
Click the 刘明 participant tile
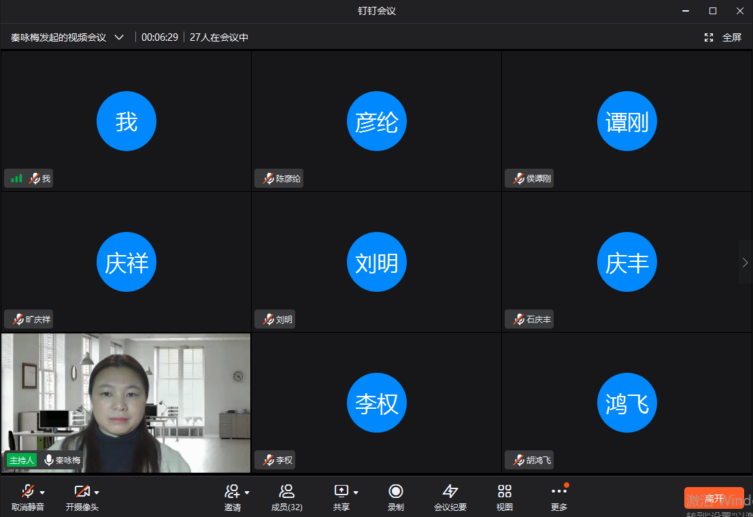[x=376, y=262]
